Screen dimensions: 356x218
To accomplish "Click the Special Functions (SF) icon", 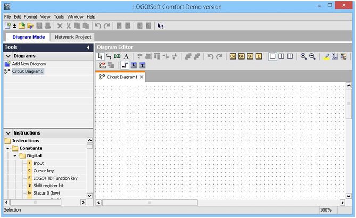I will [250, 56].
